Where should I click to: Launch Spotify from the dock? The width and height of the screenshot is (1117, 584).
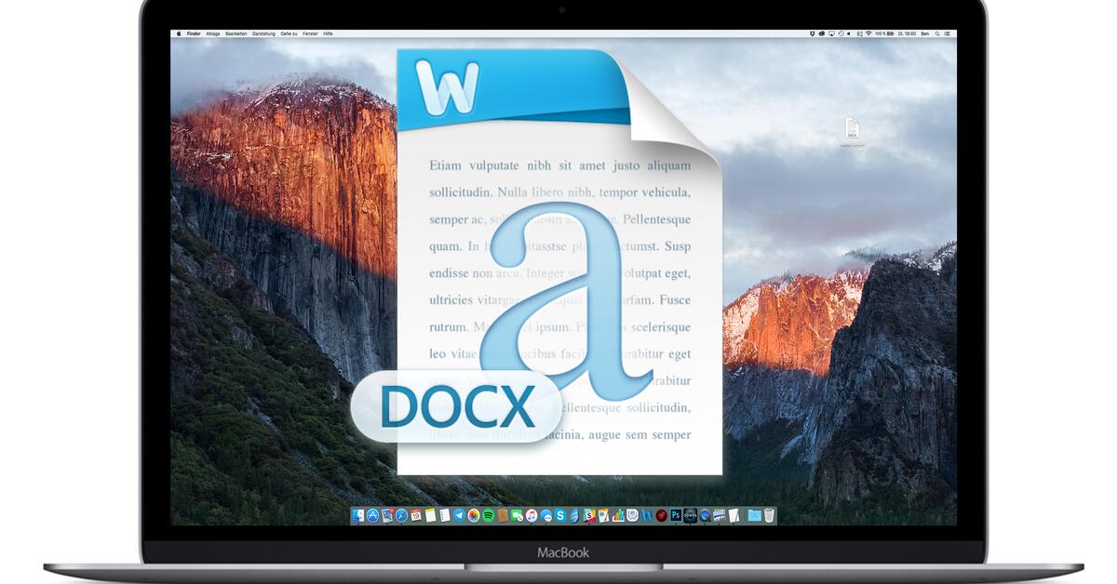click(x=489, y=515)
